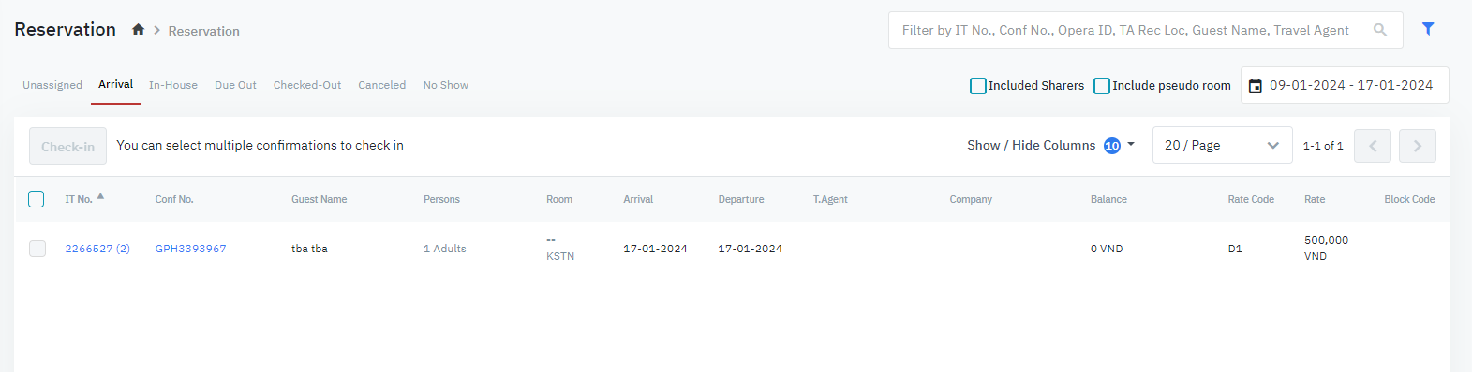Click the calendar icon in date range

(x=1256, y=86)
